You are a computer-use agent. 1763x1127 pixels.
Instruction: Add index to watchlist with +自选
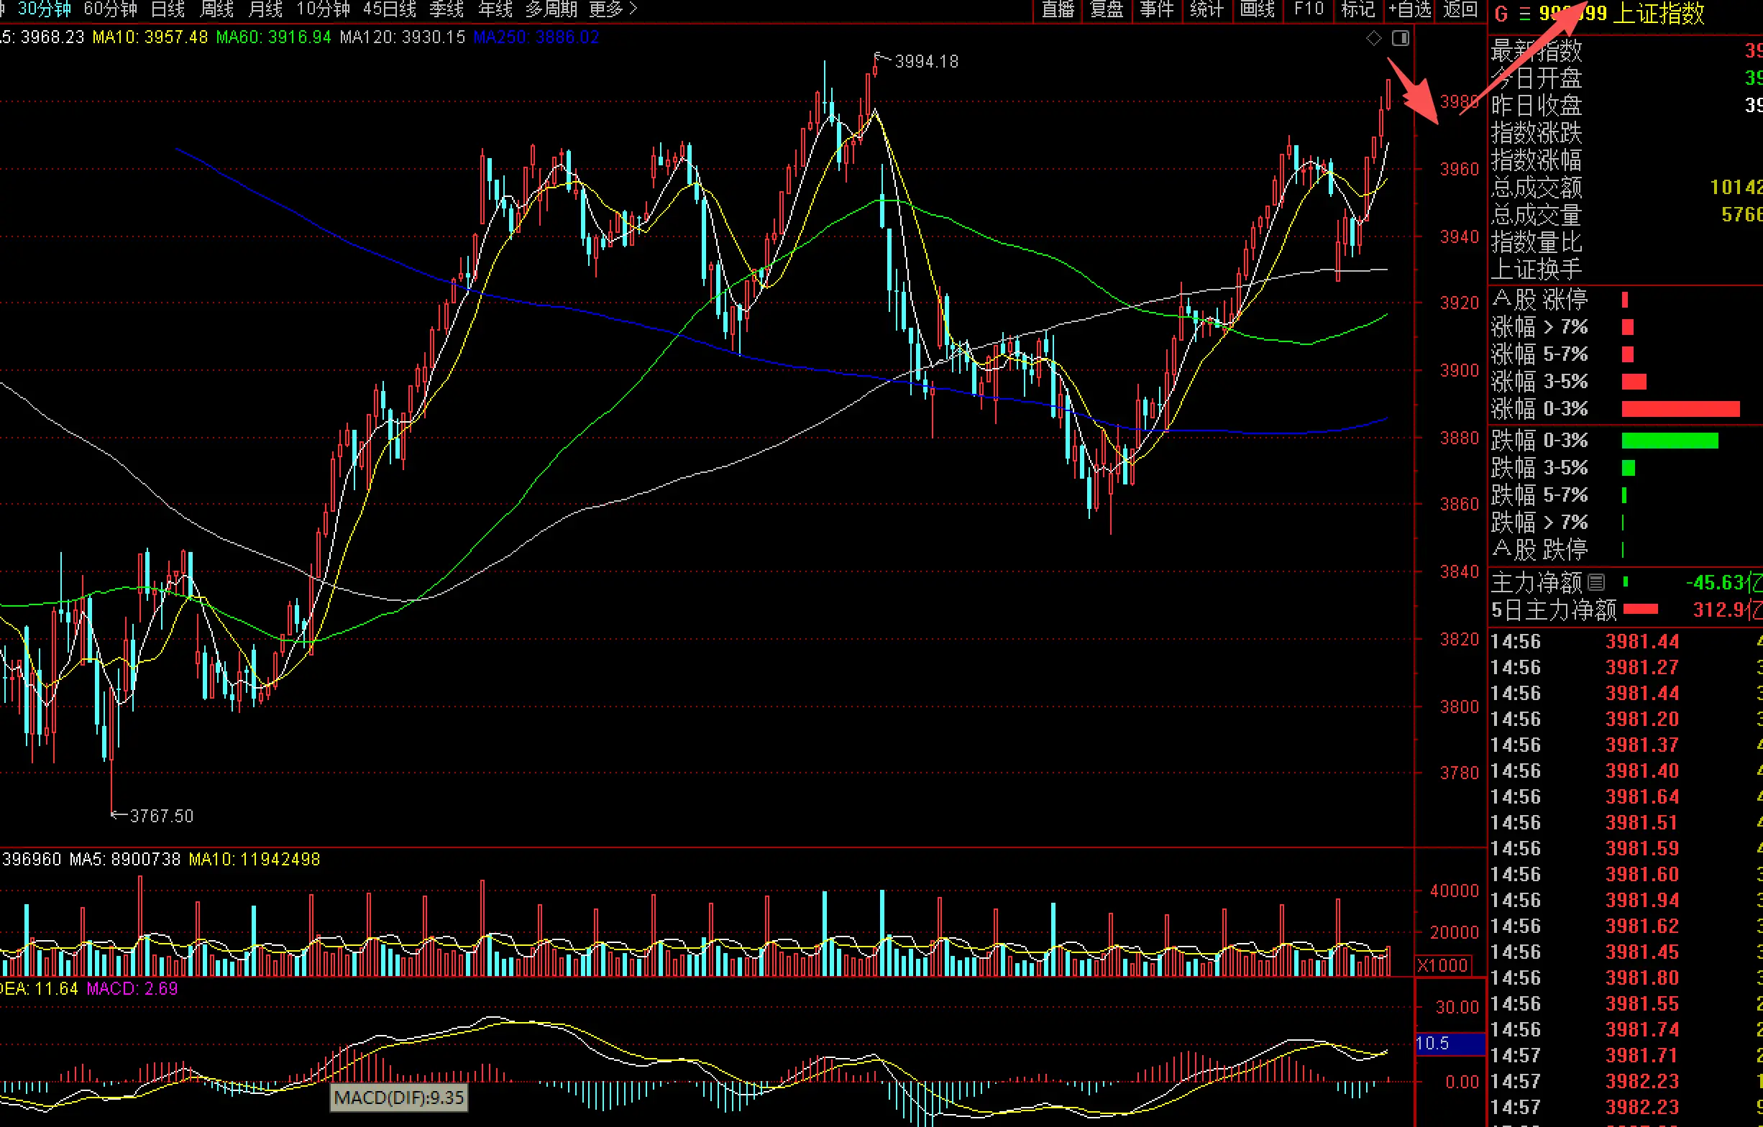1409,9
